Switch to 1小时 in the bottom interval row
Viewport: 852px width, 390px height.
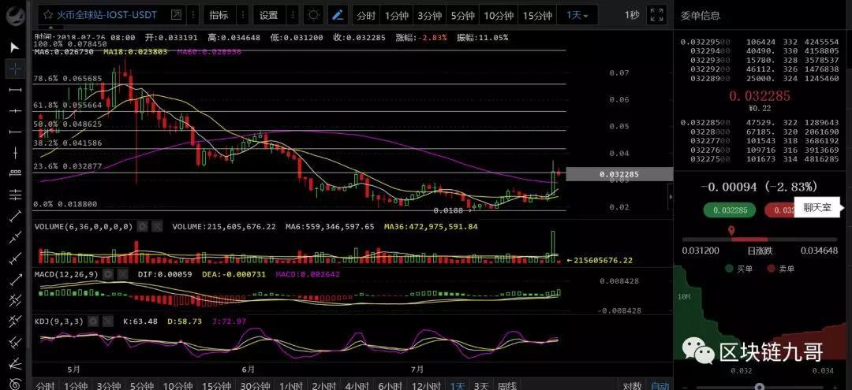[x=291, y=385]
